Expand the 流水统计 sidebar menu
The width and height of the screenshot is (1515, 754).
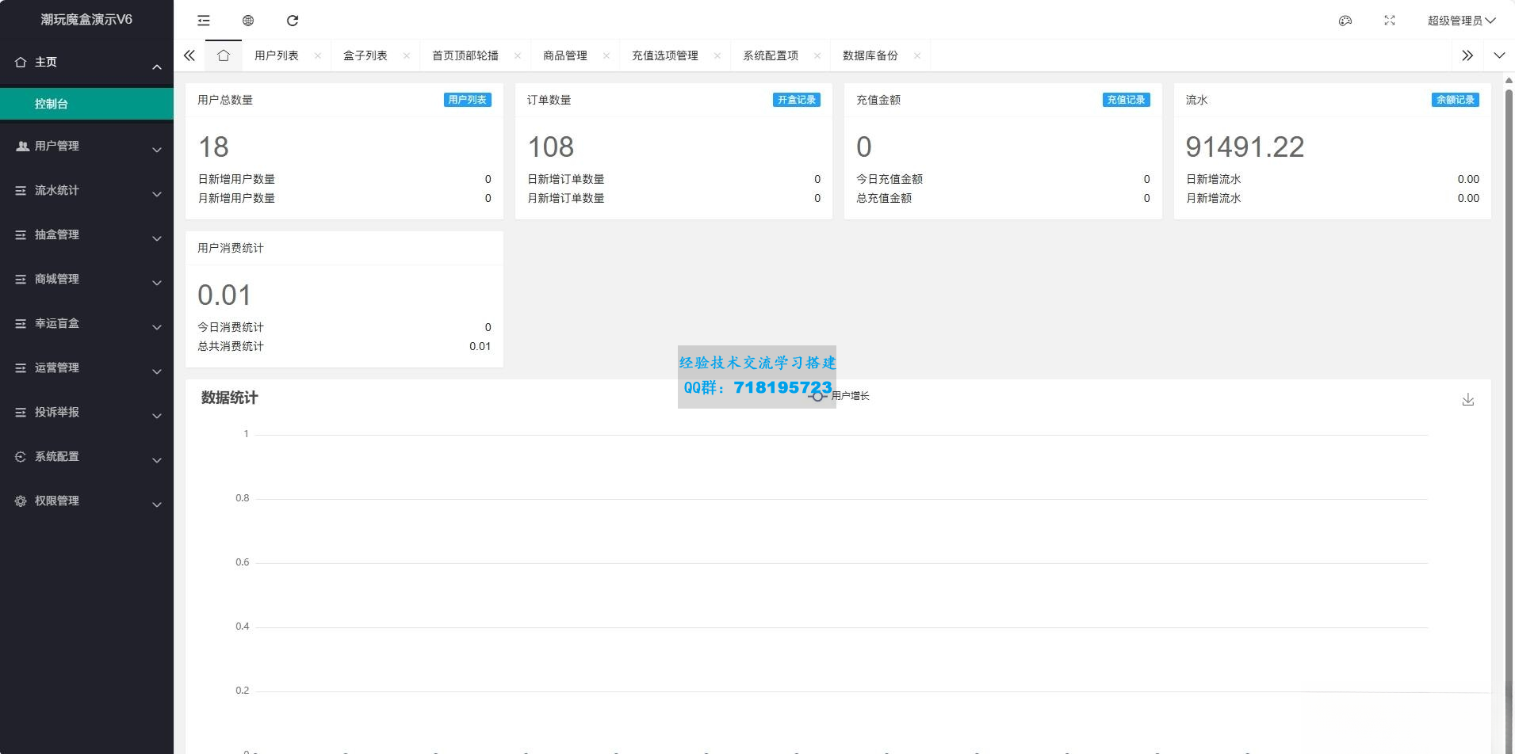86,190
